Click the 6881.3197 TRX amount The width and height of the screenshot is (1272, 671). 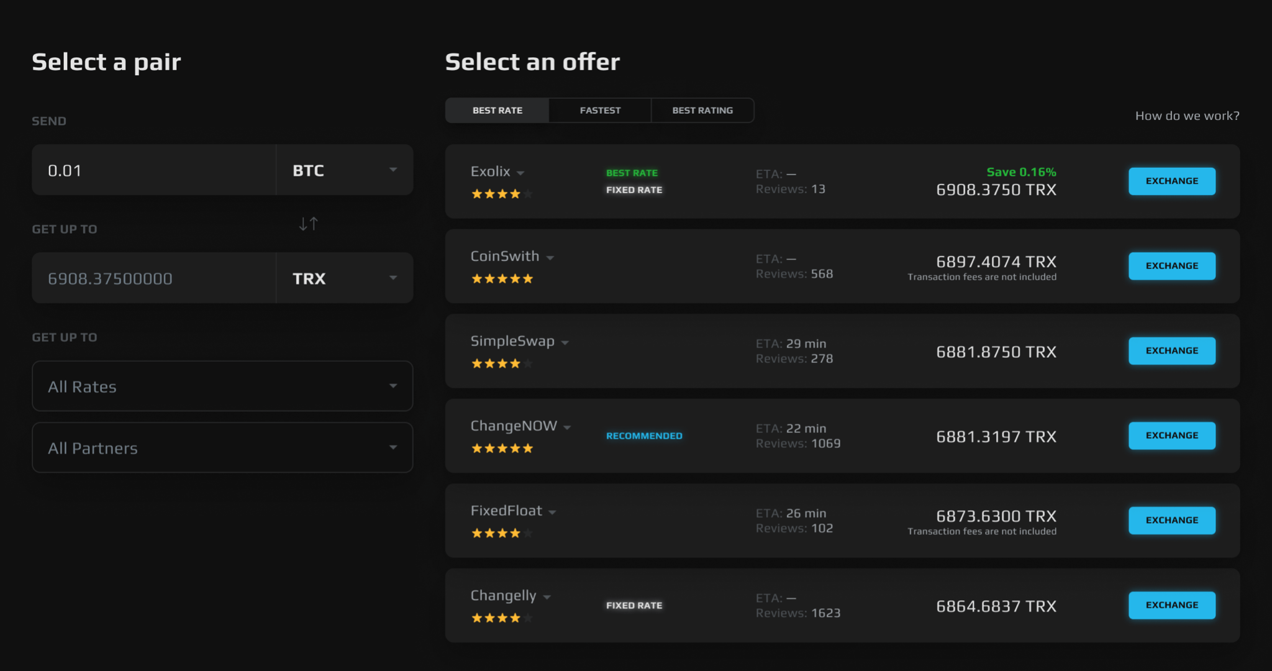[x=996, y=437]
